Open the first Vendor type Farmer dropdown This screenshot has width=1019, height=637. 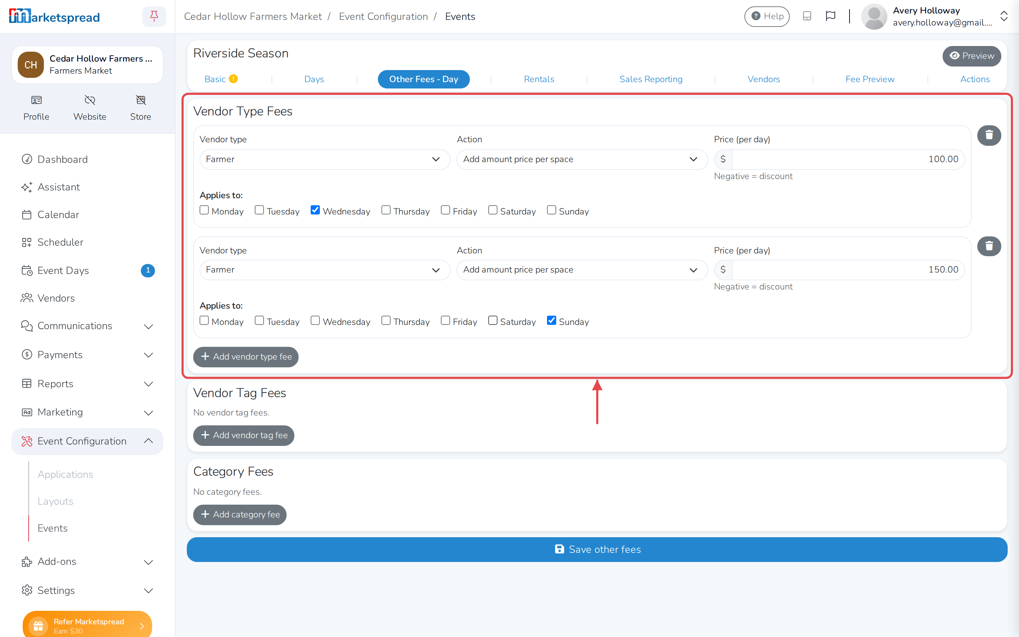pos(325,159)
